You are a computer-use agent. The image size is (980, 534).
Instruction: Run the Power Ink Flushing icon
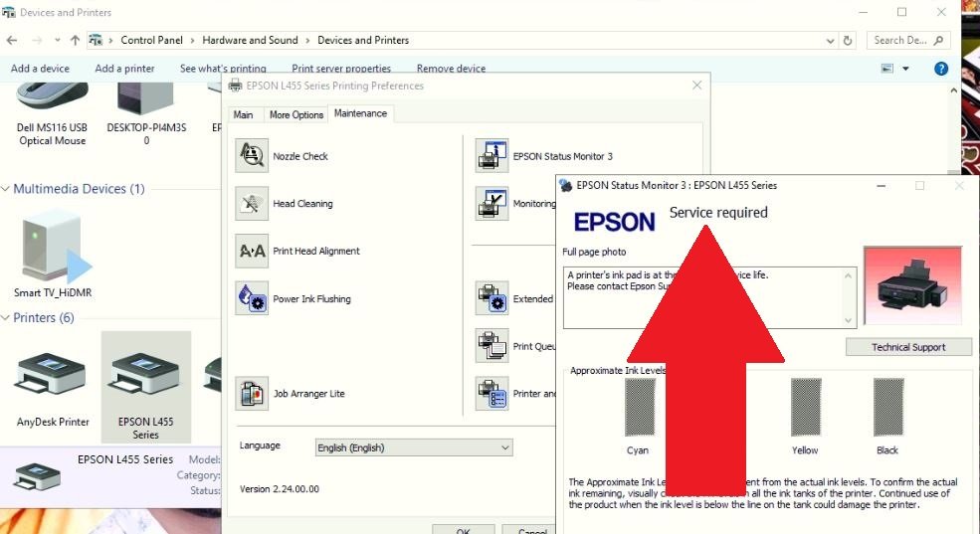(252, 298)
